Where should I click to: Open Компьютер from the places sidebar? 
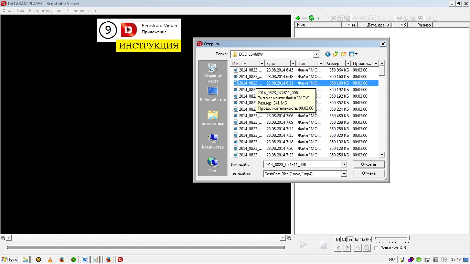click(x=213, y=142)
